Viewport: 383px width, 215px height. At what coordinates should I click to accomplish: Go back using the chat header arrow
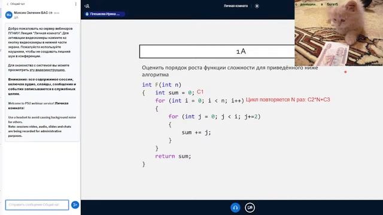8,4
